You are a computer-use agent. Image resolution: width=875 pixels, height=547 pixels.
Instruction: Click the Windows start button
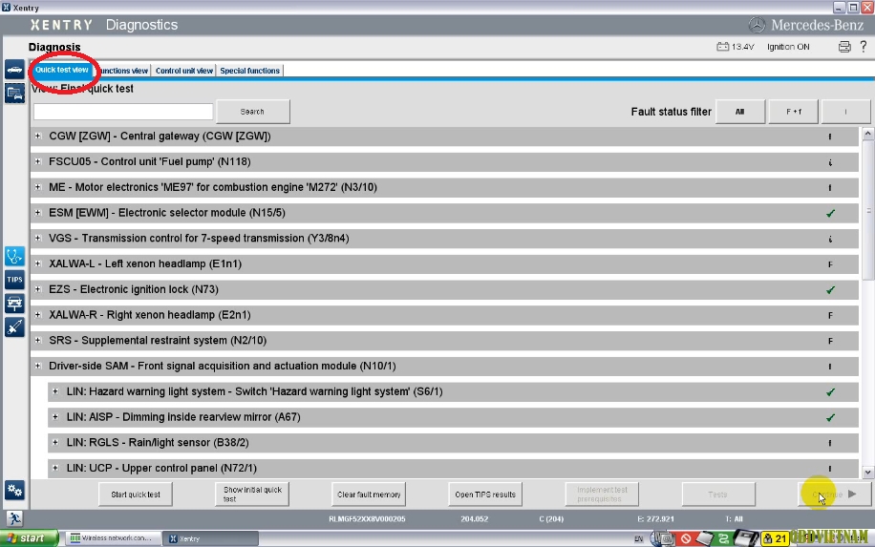29,538
